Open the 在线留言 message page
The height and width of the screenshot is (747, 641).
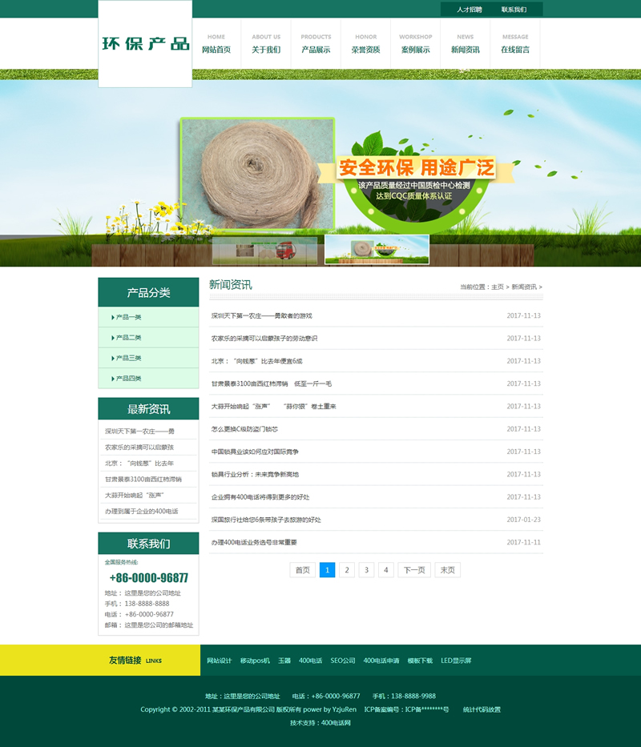pyautogui.click(x=515, y=50)
